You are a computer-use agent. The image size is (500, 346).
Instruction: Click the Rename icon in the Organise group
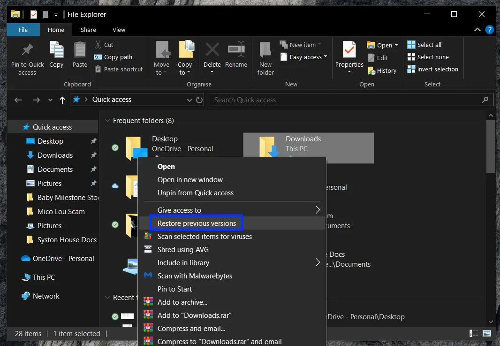pos(236,52)
